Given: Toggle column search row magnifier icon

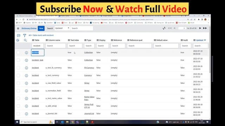Looking at the screenshot, I should tap(25, 40).
